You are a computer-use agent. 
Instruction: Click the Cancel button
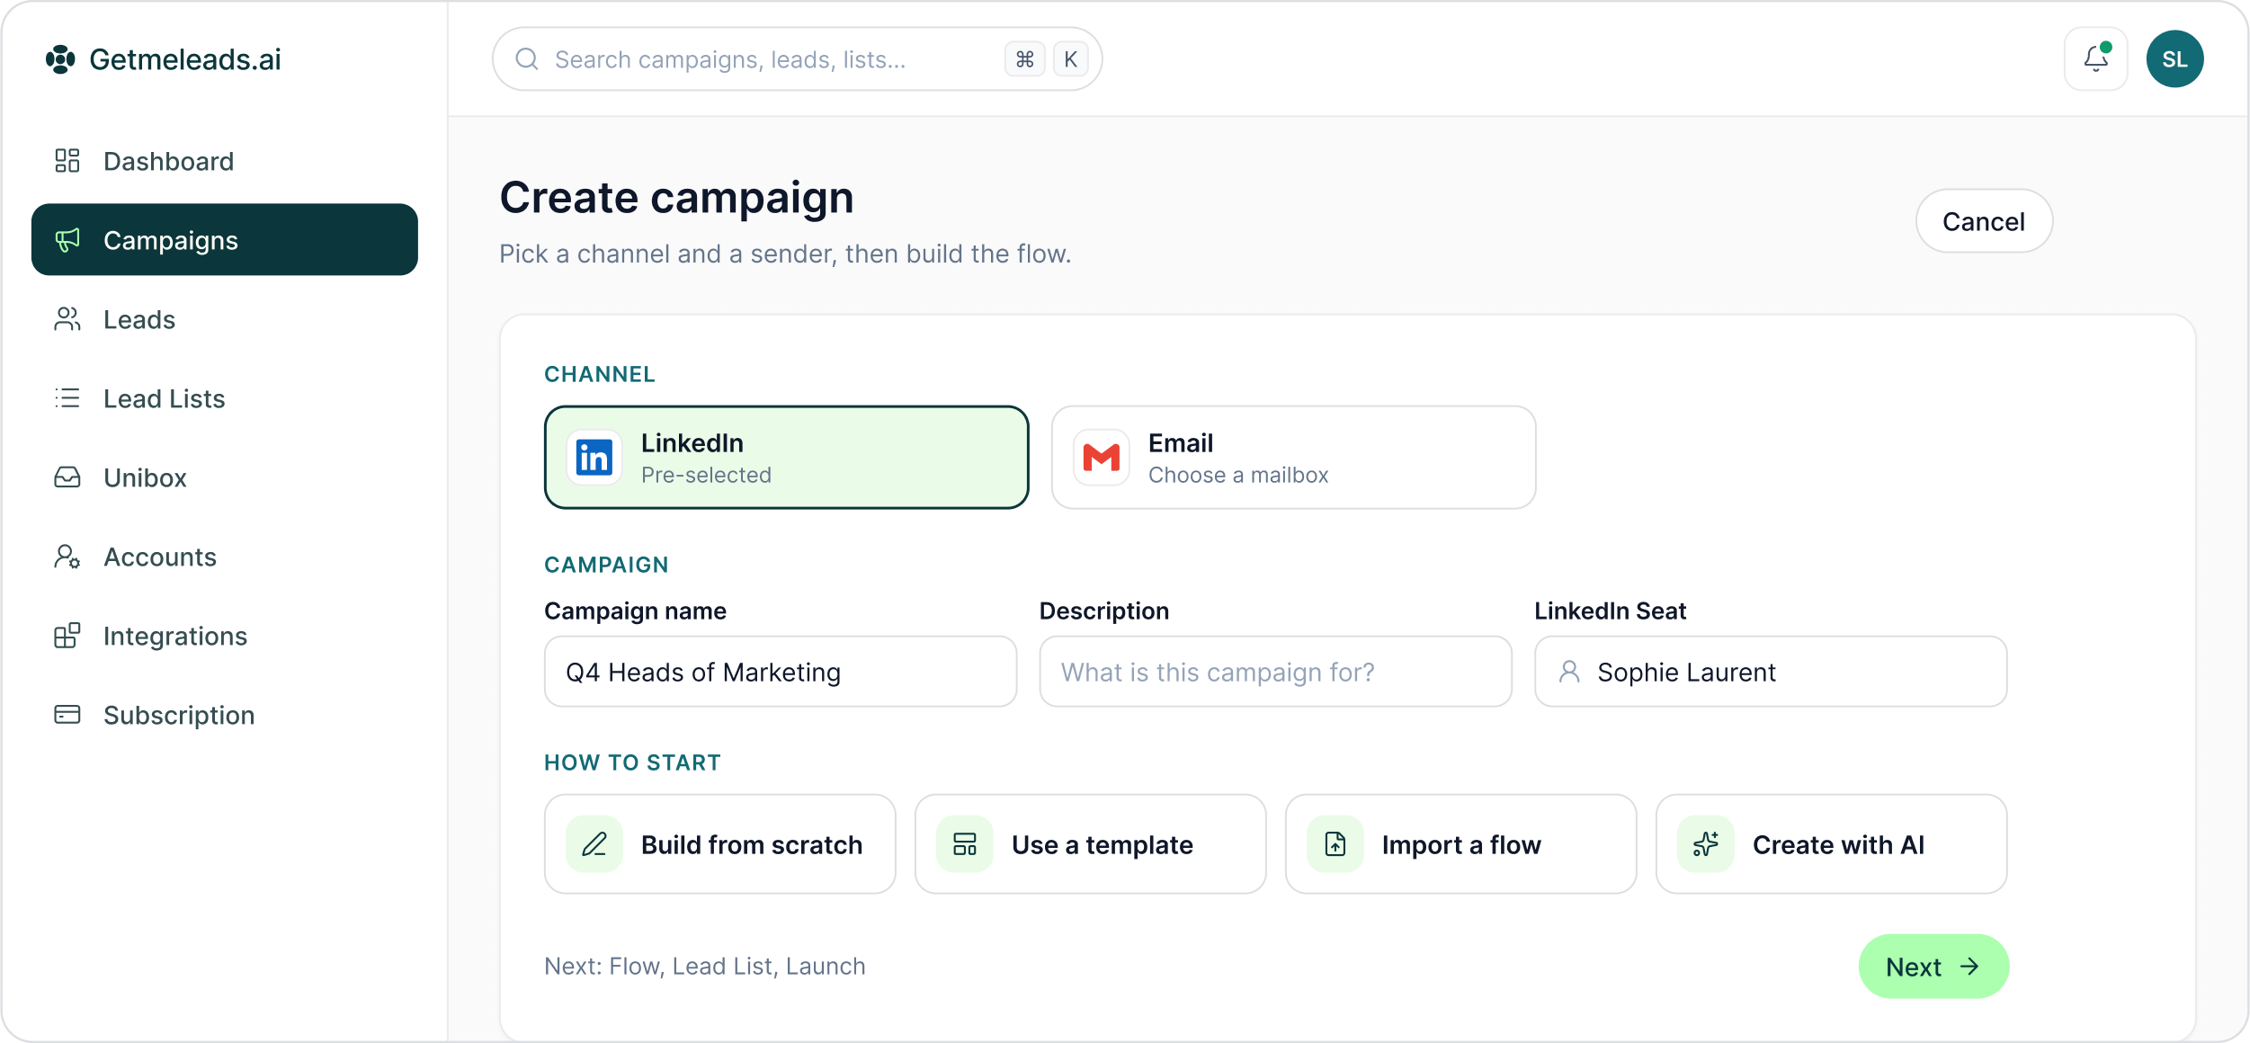pyautogui.click(x=1984, y=221)
